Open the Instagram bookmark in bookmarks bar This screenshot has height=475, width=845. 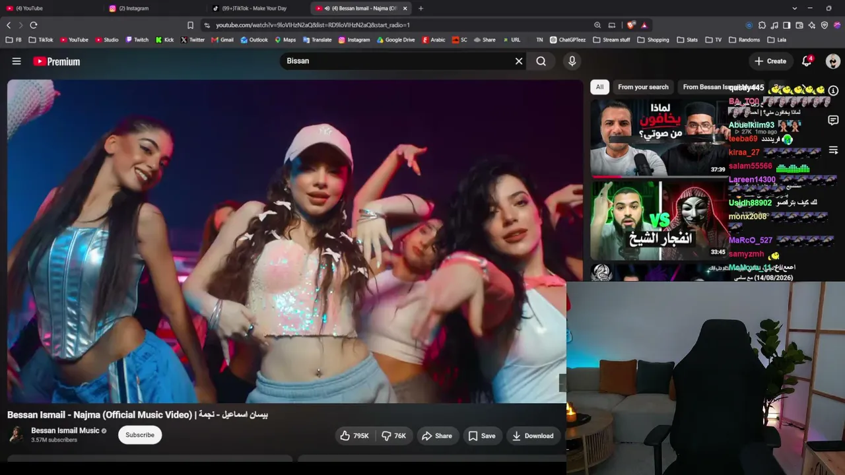pos(354,40)
